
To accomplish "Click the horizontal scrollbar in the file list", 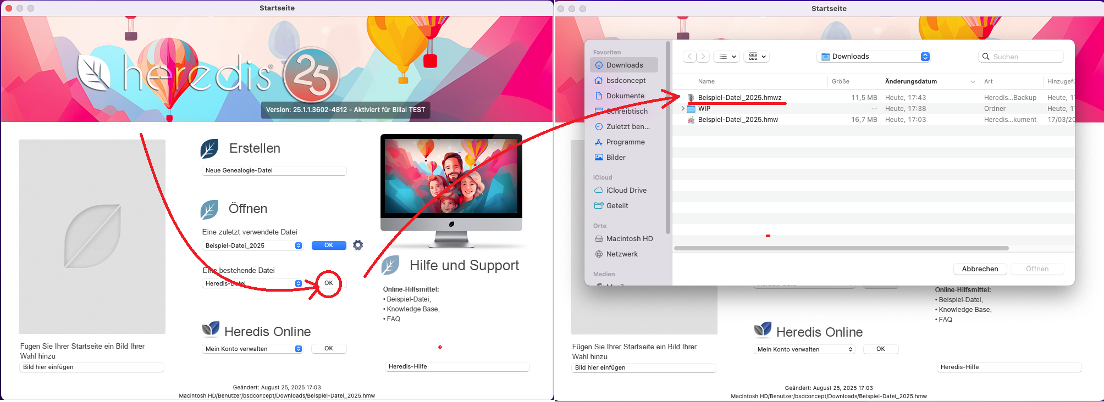I will (x=841, y=248).
